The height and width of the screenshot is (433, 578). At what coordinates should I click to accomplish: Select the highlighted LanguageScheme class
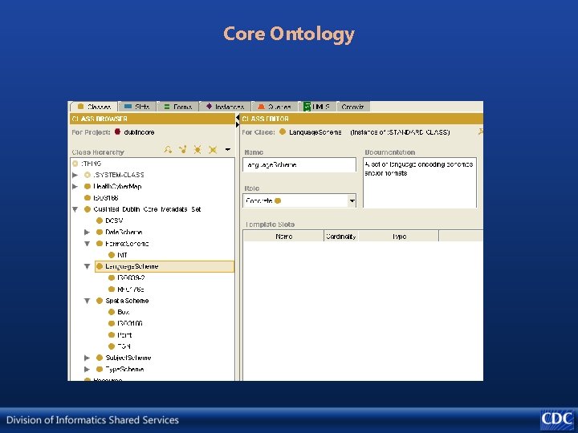(165, 266)
